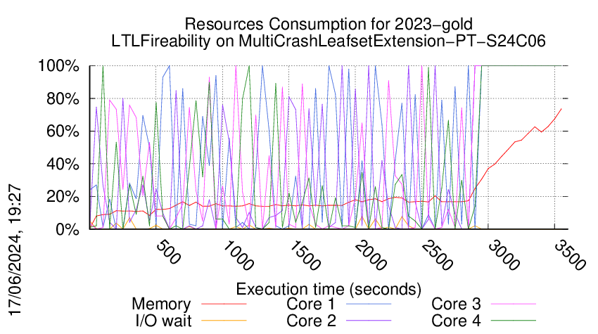The height and width of the screenshot is (334, 598).
Task: Click the purple Core 2 legend line sample
Action: pyautogui.click(x=369, y=321)
